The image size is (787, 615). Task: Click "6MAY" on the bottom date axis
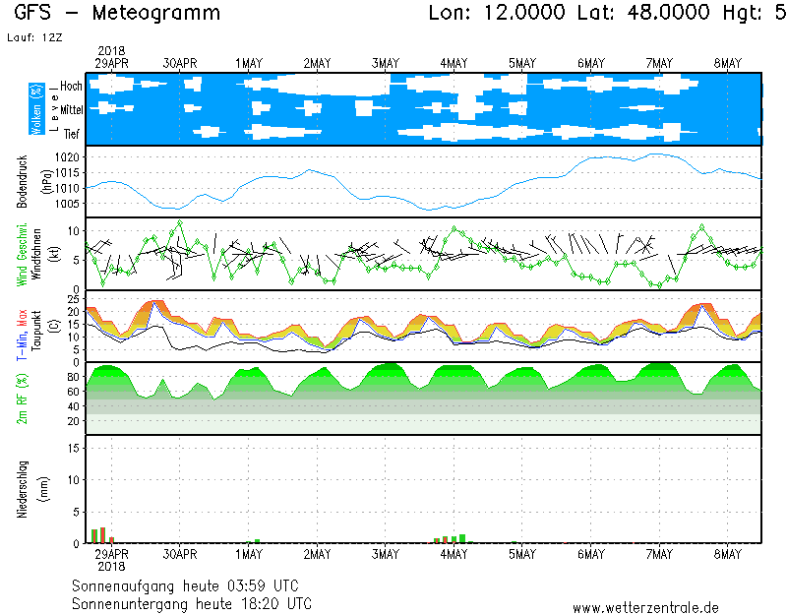(x=591, y=554)
